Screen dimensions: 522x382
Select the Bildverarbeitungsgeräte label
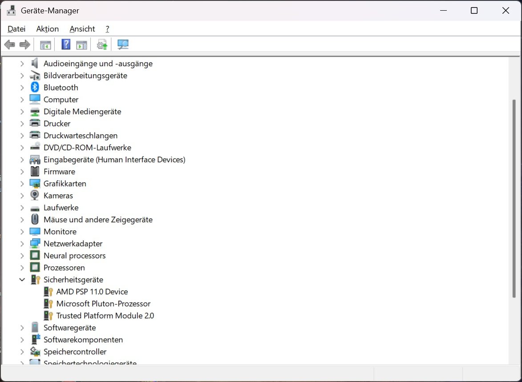(x=85, y=76)
